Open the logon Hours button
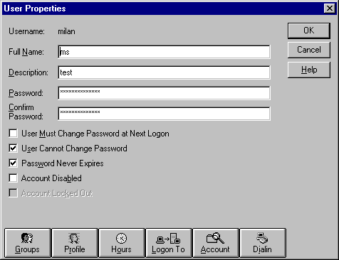 pos(122,243)
